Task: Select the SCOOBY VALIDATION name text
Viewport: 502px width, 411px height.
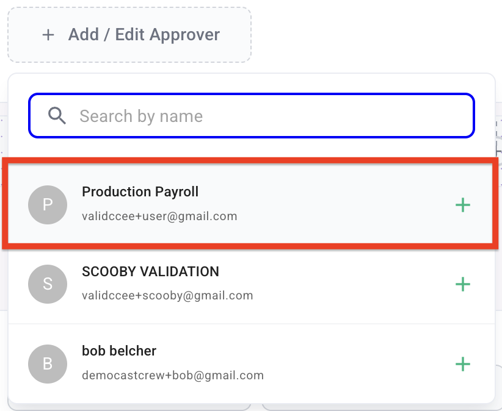Action: coord(150,271)
